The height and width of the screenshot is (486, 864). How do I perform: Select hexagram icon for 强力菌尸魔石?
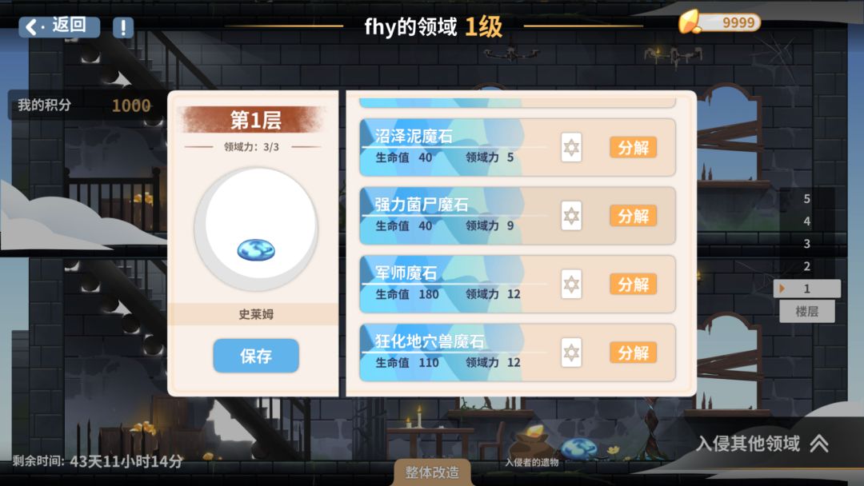tap(571, 216)
